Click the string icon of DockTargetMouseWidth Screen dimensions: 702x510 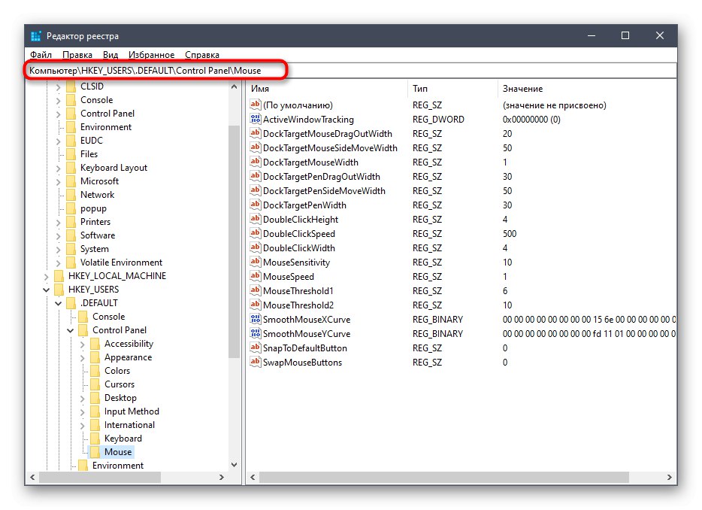[x=256, y=162]
